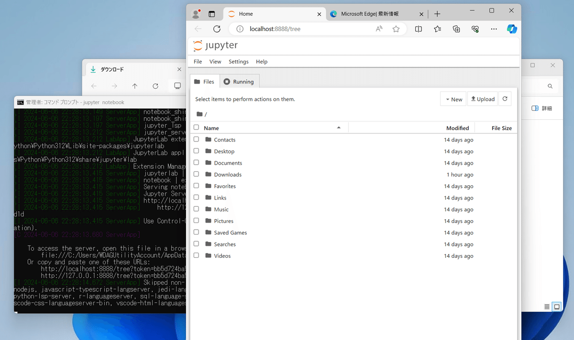Open Jupyter View menu
Screen dimensions: 574x340
pyautogui.click(x=215, y=62)
